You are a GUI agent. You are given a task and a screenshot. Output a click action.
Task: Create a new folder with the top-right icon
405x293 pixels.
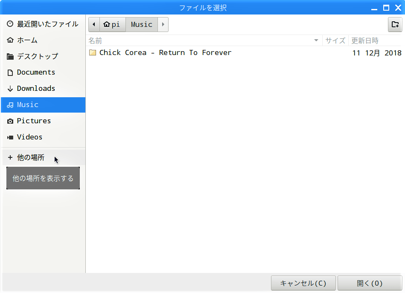(395, 25)
